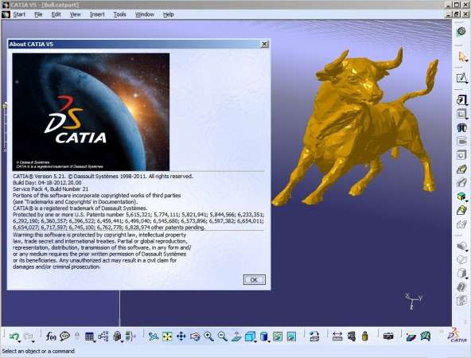471x358 pixels.
Task: Expand the Undo history dropdown arrow
Action: (19, 342)
